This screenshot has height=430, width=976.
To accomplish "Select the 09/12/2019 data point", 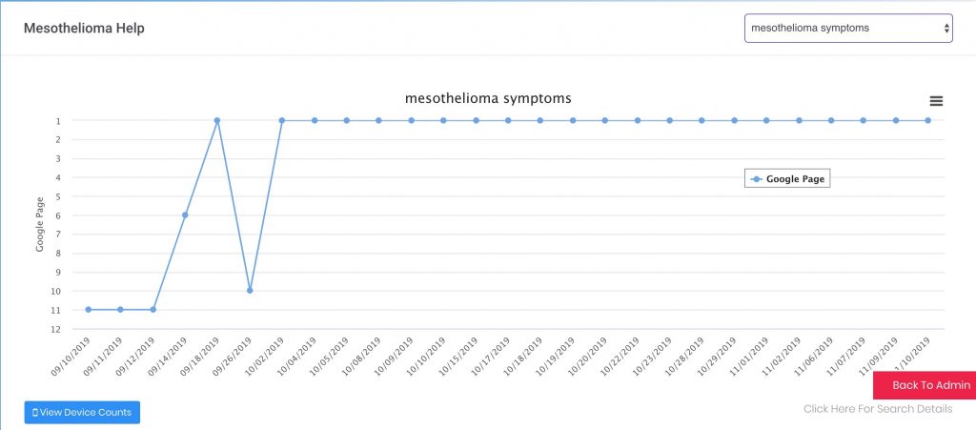I will pos(153,309).
